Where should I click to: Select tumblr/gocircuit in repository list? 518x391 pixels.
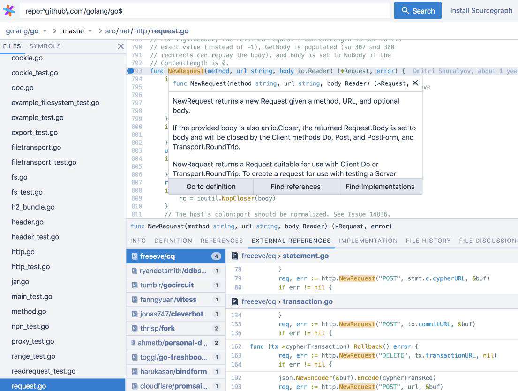coord(175,285)
